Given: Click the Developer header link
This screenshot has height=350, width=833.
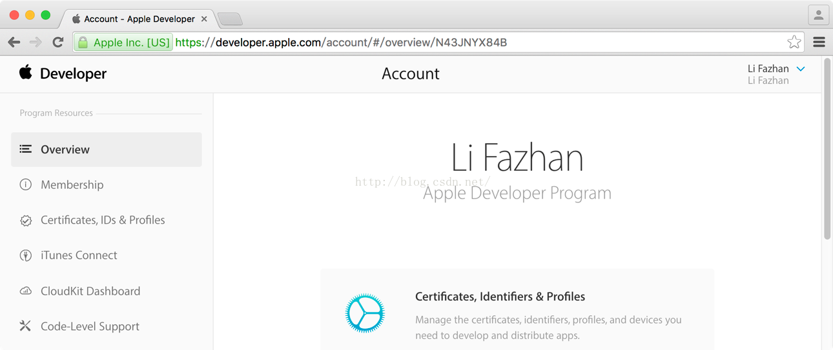Looking at the screenshot, I should pyautogui.click(x=73, y=73).
